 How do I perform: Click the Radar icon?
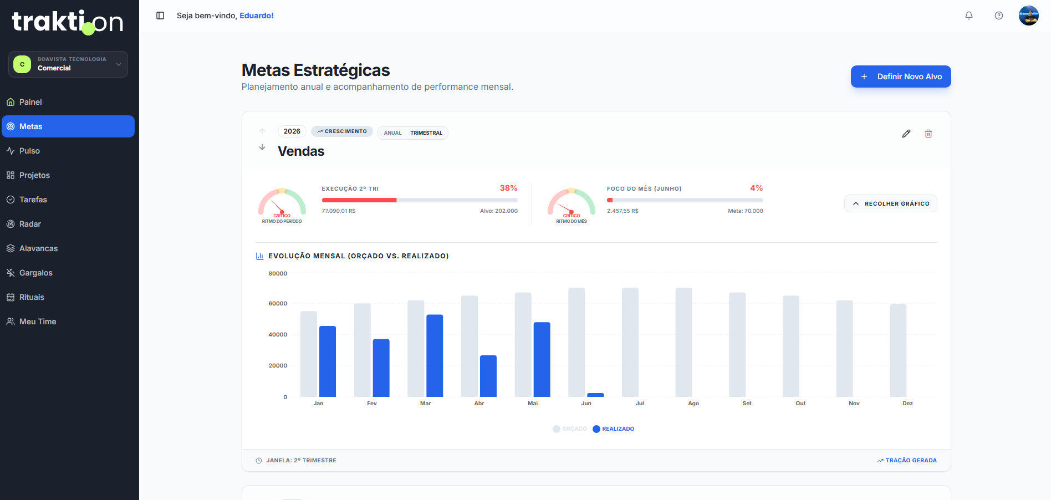[11, 224]
